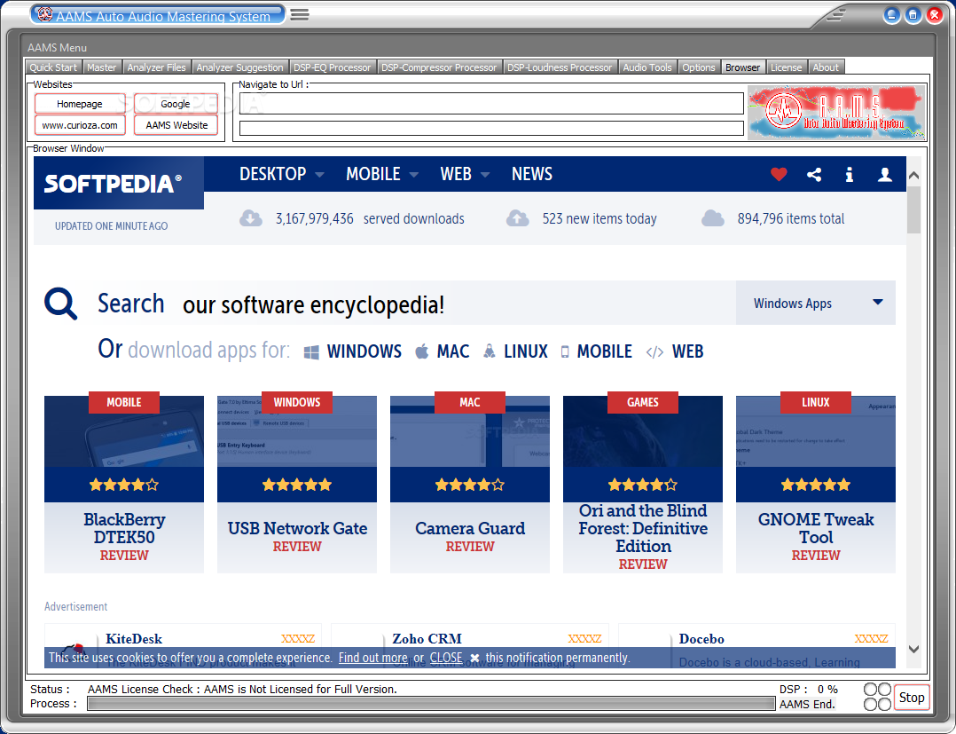Click the www.curioza.com button
Viewport: 956px width, 734px height.
(80, 125)
